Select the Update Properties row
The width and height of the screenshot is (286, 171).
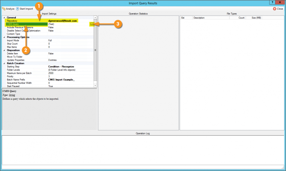coord(49,60)
